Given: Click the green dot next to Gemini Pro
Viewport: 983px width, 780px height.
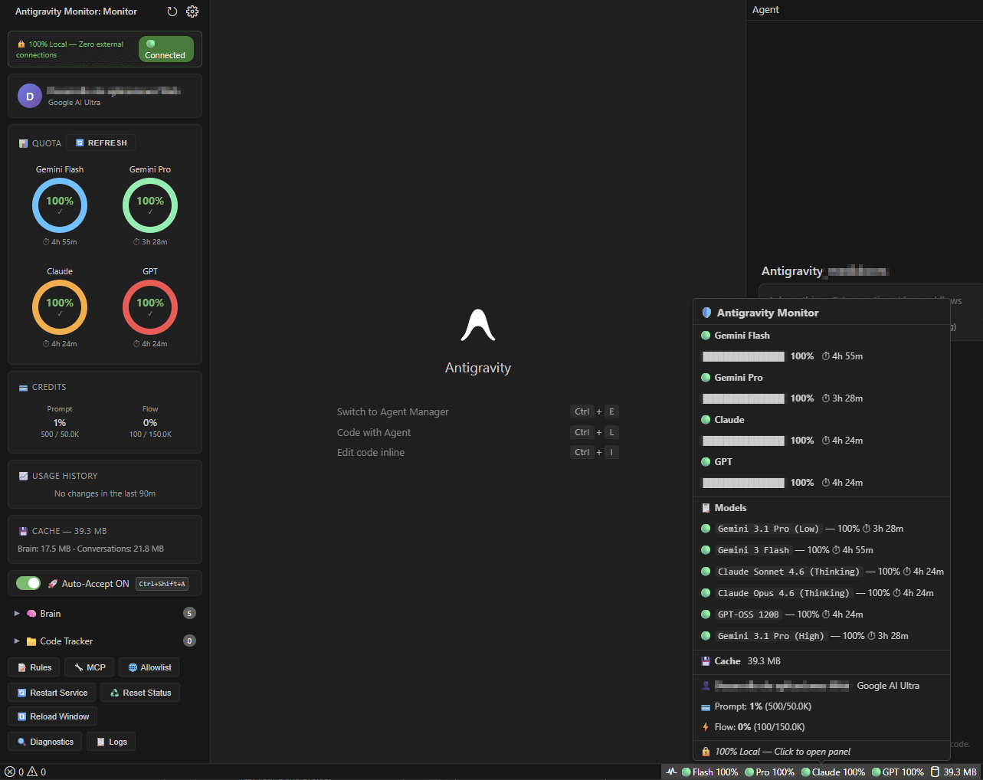Looking at the screenshot, I should click(x=706, y=378).
